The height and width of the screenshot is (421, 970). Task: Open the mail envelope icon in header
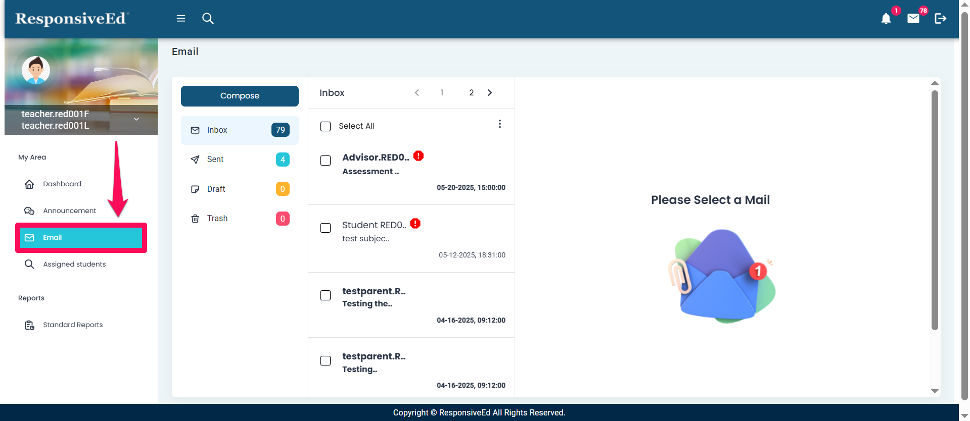pos(913,19)
